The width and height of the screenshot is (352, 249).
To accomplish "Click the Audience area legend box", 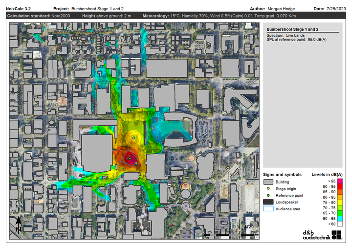I will pos(268,208).
